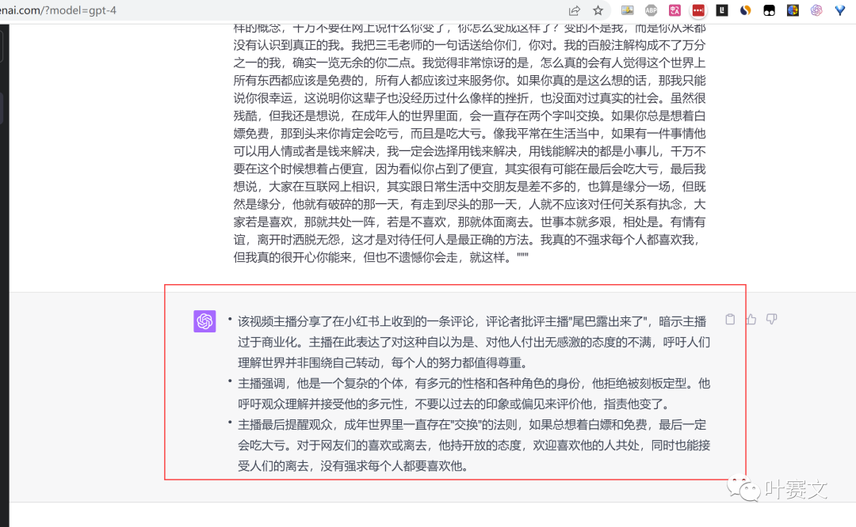Click the black U extension icon
The width and height of the screenshot is (856, 527).
pyautogui.click(x=720, y=10)
